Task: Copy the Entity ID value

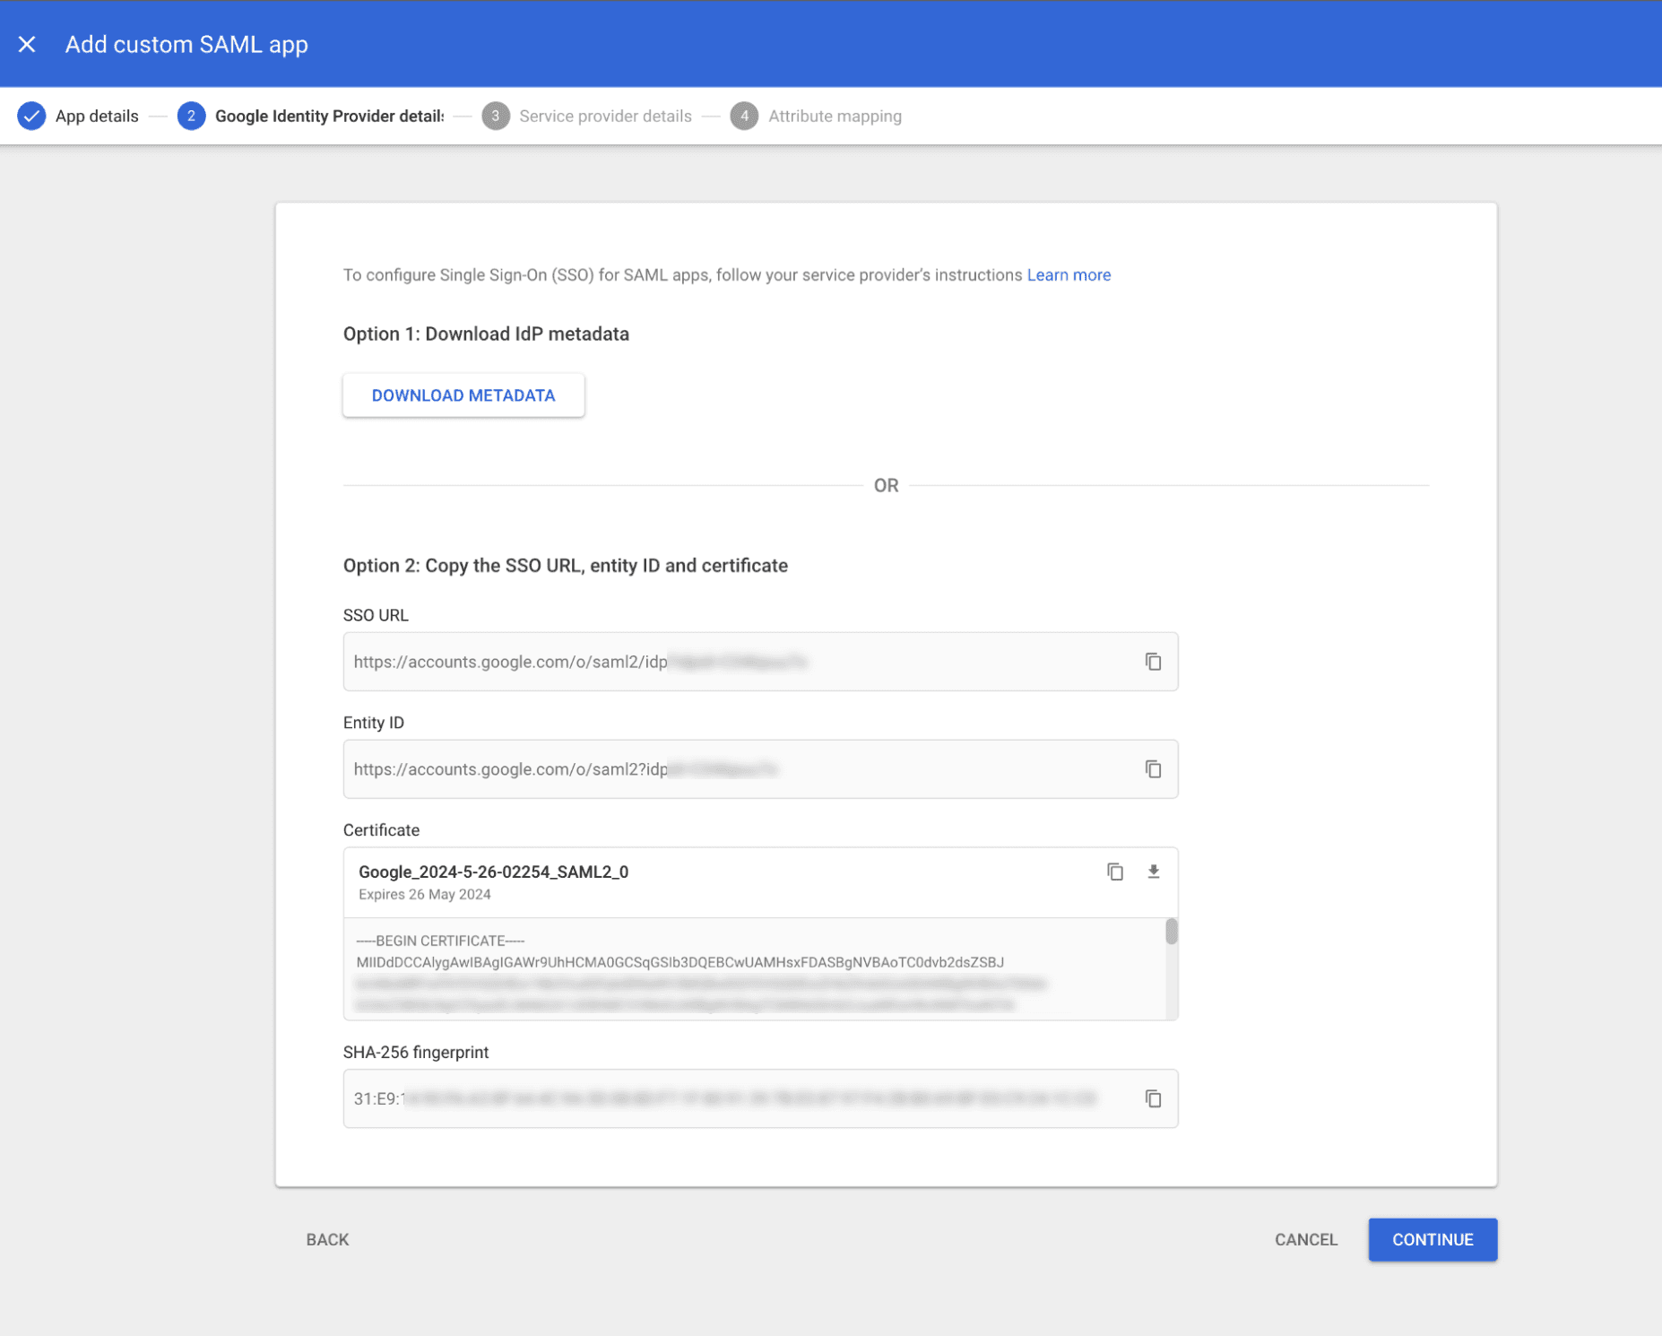Action: [x=1153, y=769]
